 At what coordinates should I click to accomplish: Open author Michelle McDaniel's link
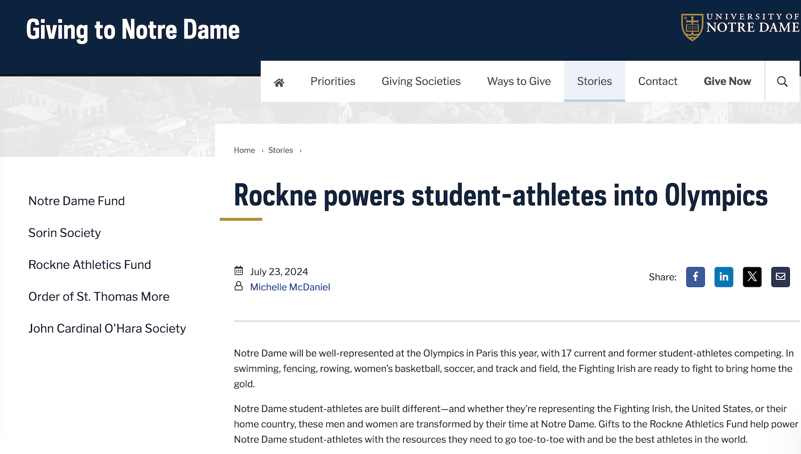(x=290, y=287)
